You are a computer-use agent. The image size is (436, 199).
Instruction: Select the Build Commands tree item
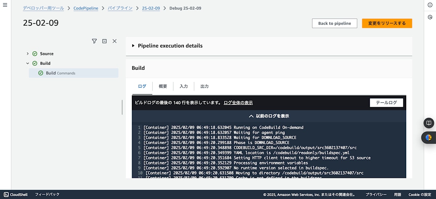(x=74, y=73)
